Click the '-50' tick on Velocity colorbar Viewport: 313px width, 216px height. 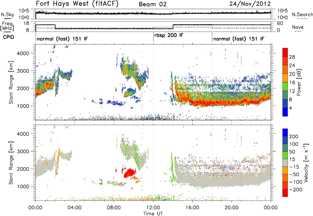(294, 174)
